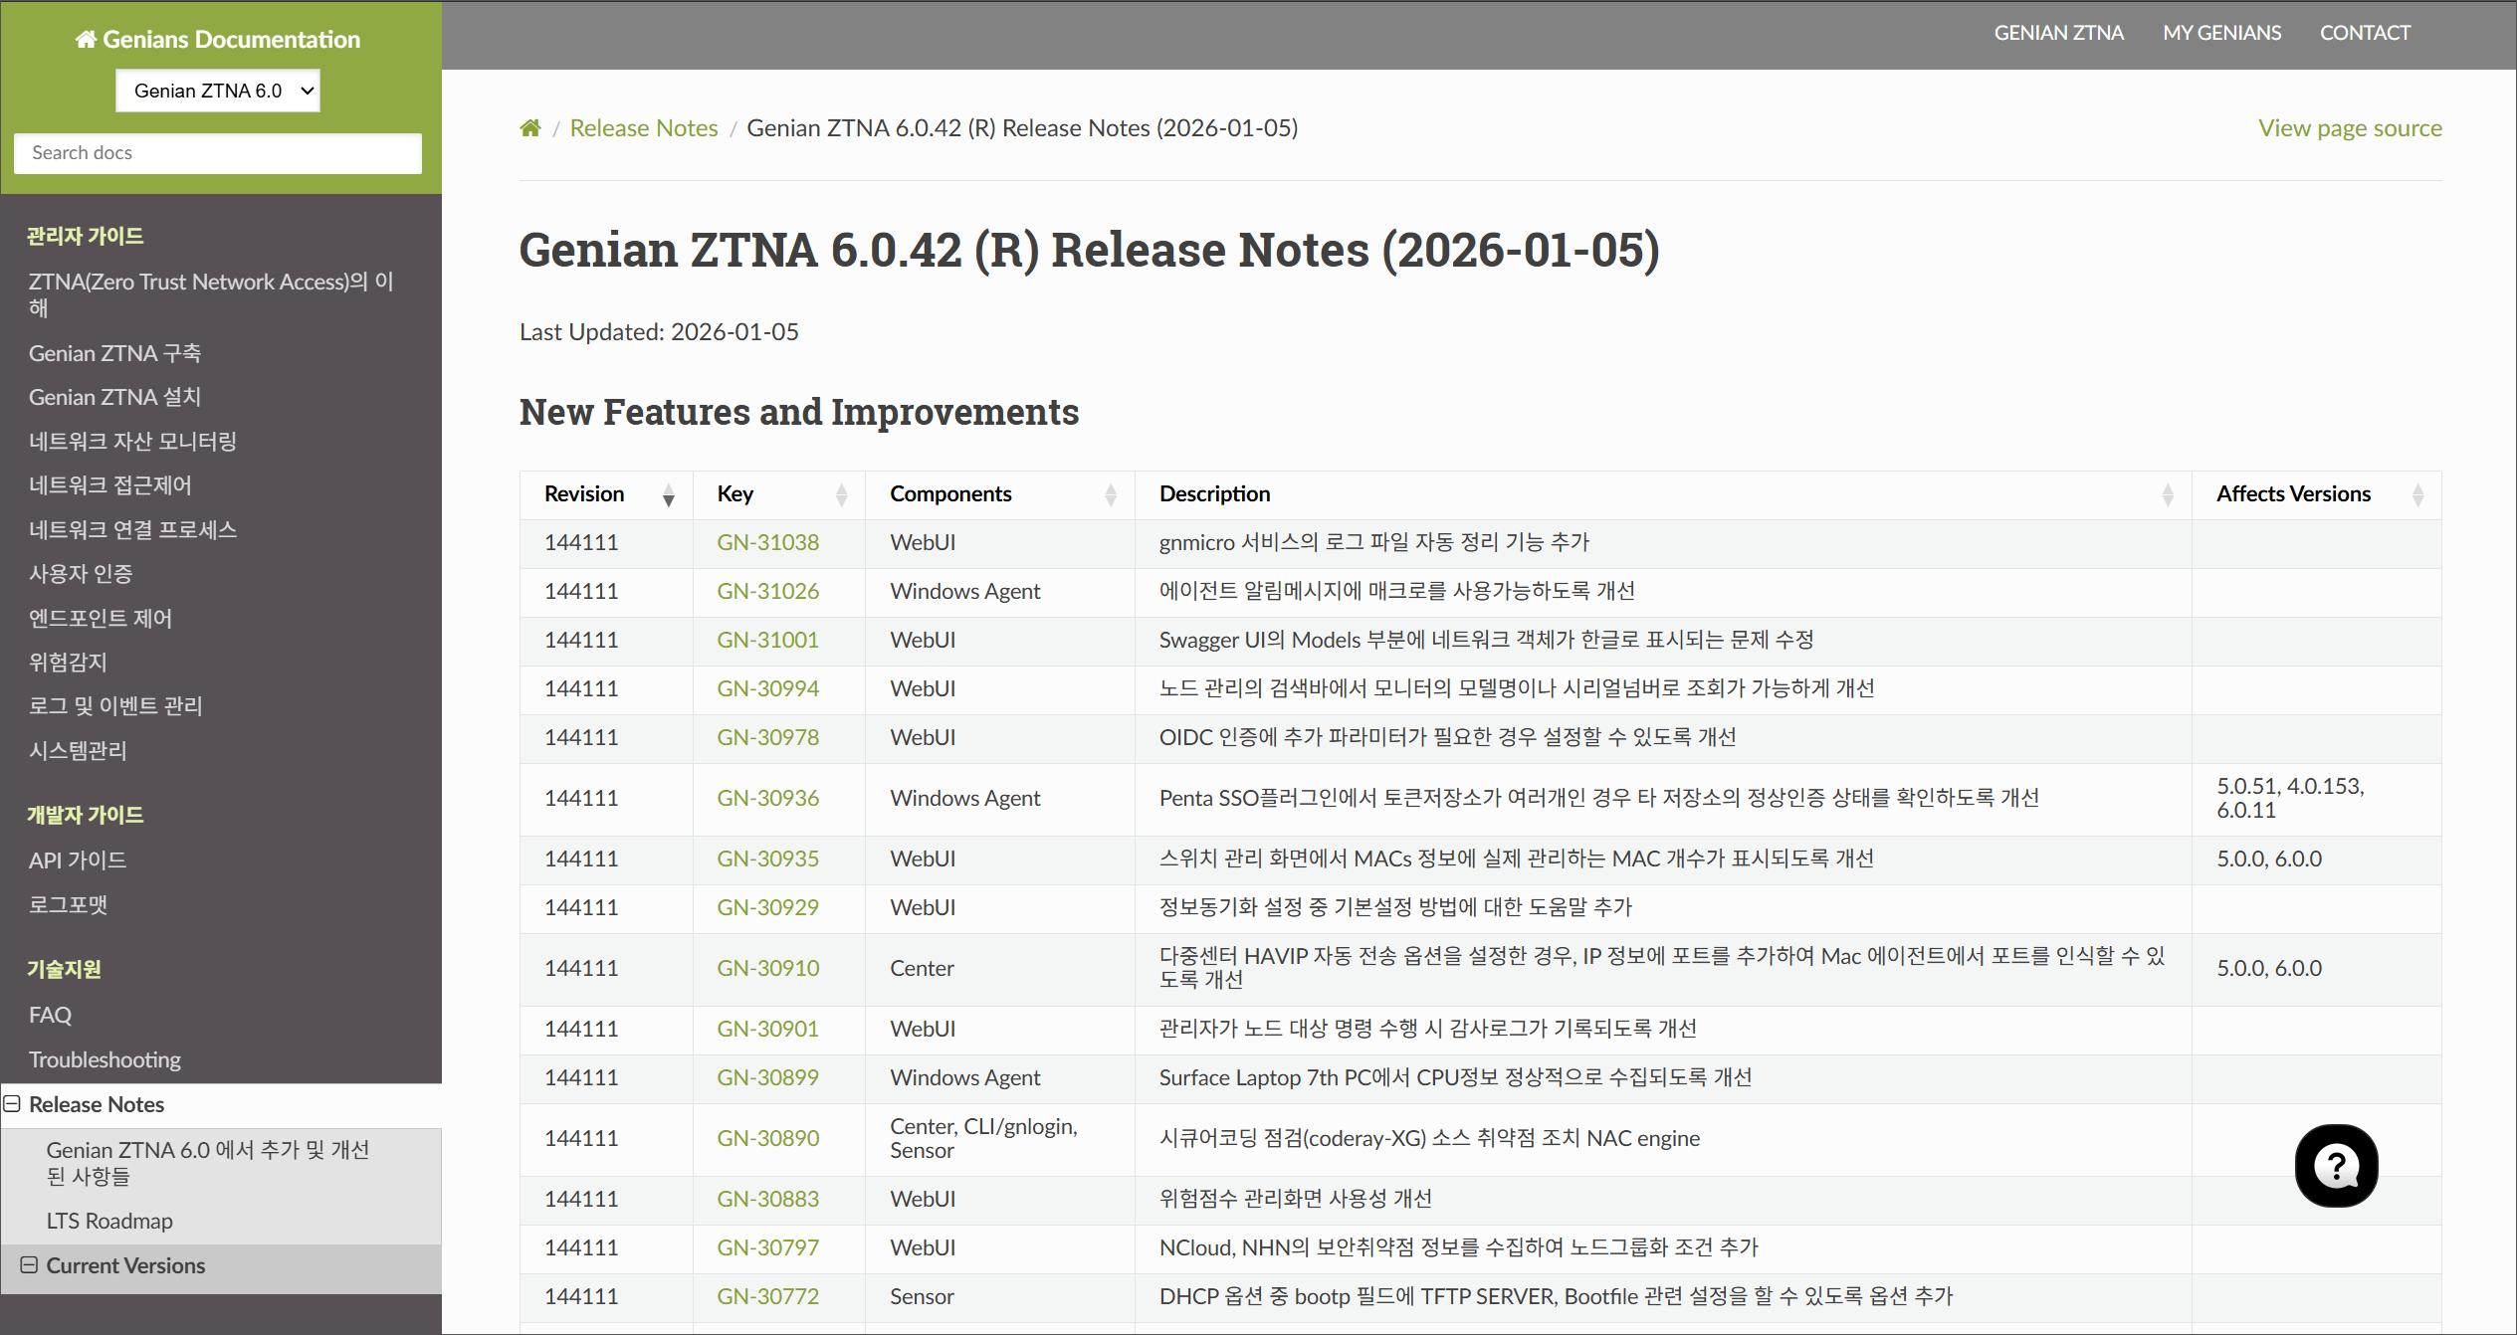The image size is (2517, 1335).
Task: Click the Genians Documentation home logo
Action: (218, 40)
